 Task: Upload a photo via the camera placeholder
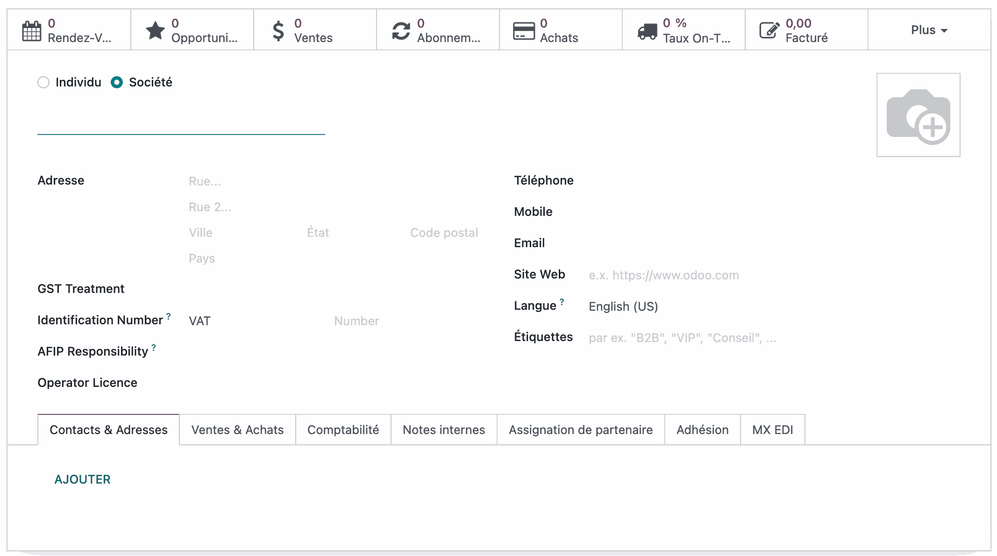click(x=918, y=115)
